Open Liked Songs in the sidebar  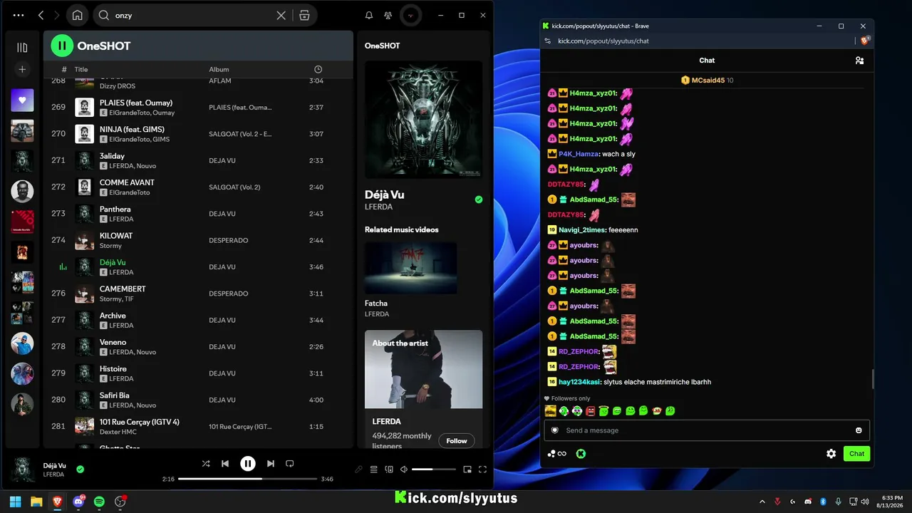coord(22,100)
